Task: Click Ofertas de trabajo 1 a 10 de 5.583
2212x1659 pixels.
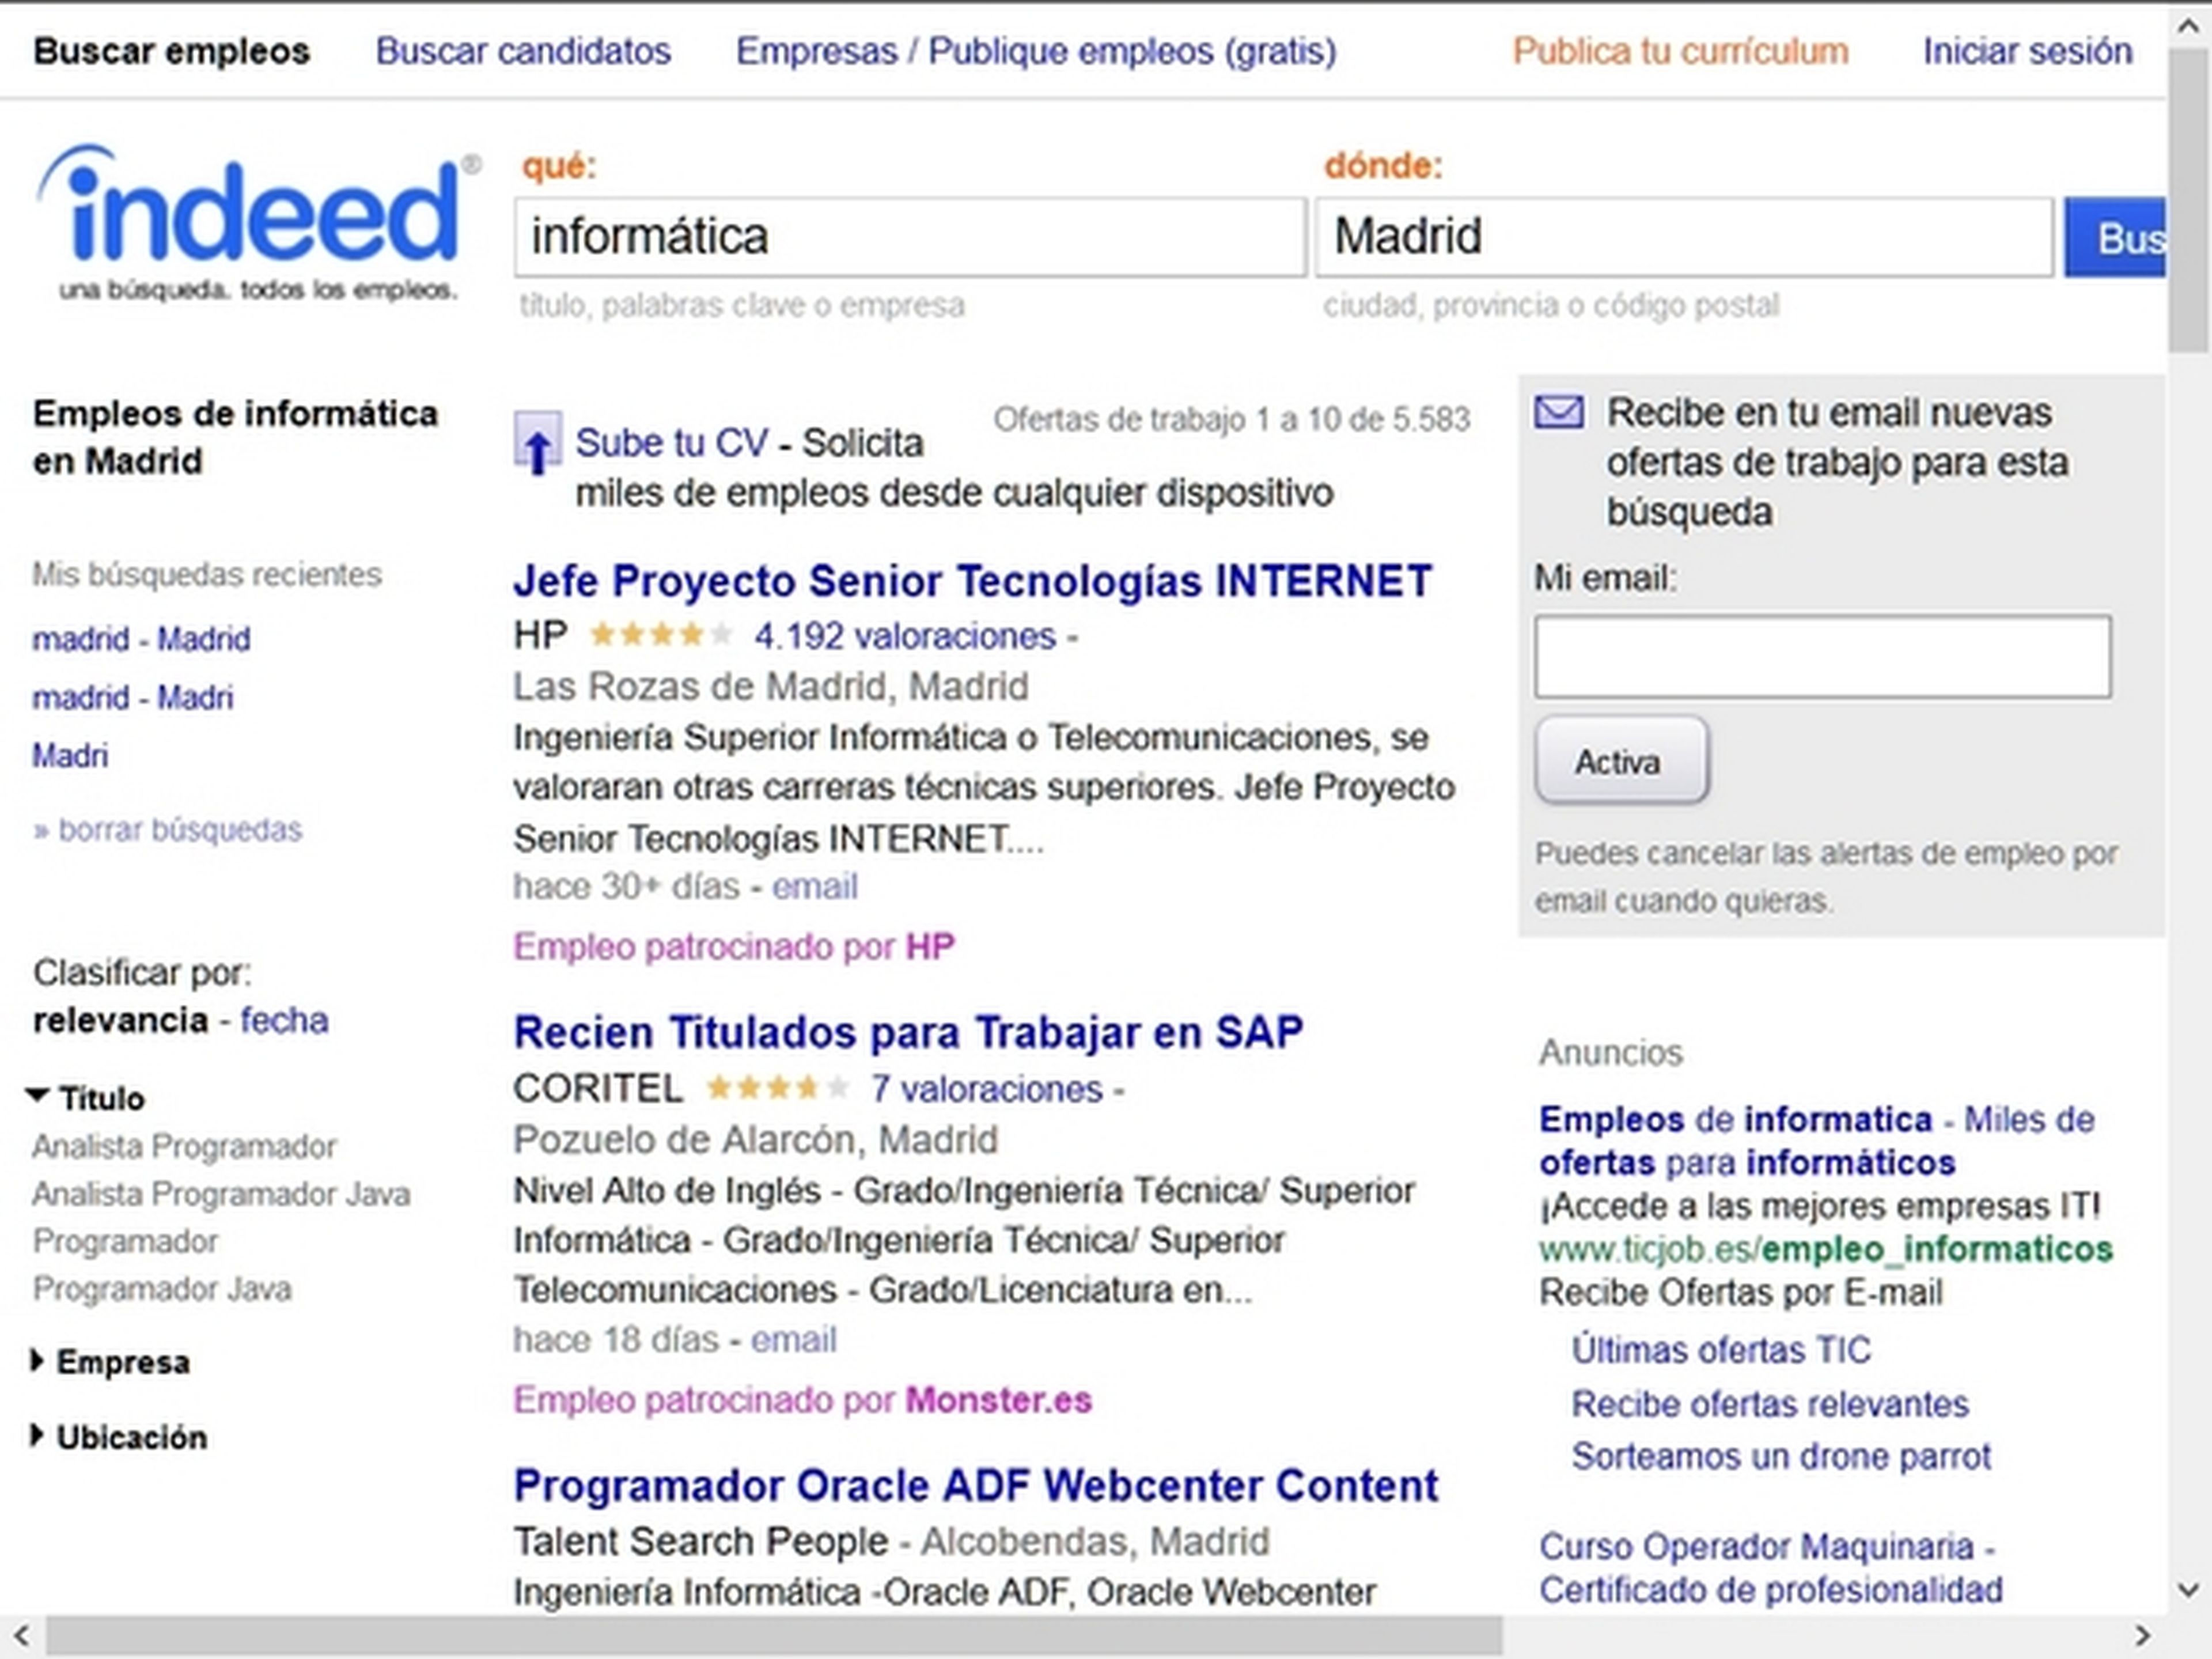Action: (x=1231, y=419)
